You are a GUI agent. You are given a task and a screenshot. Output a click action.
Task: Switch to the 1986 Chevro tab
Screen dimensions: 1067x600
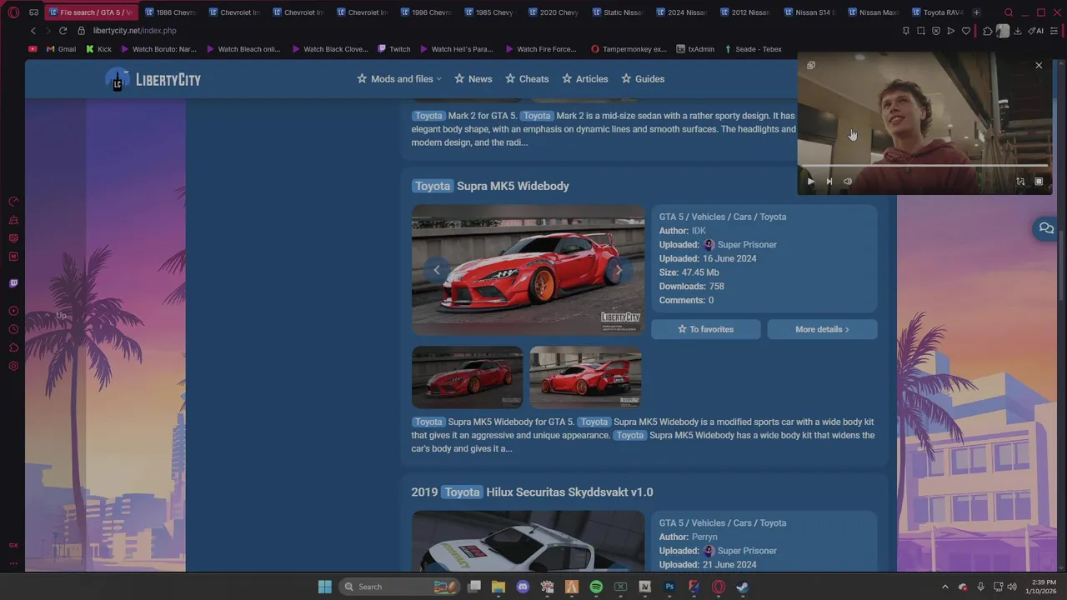pos(170,12)
